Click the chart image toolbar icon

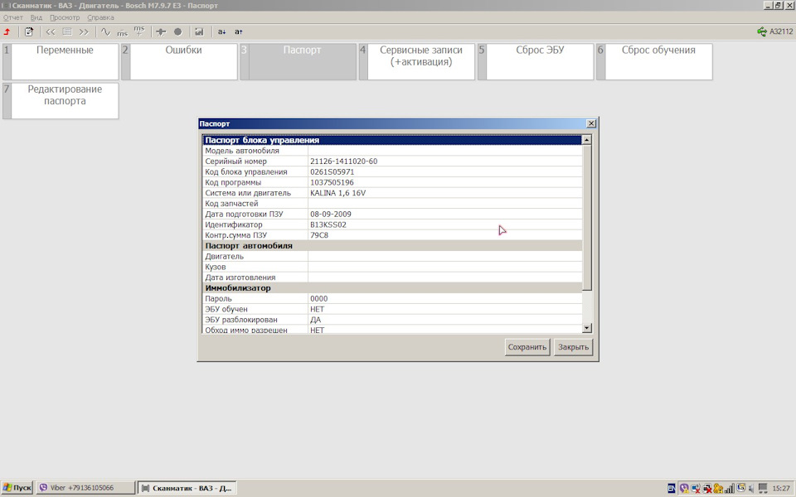point(199,31)
